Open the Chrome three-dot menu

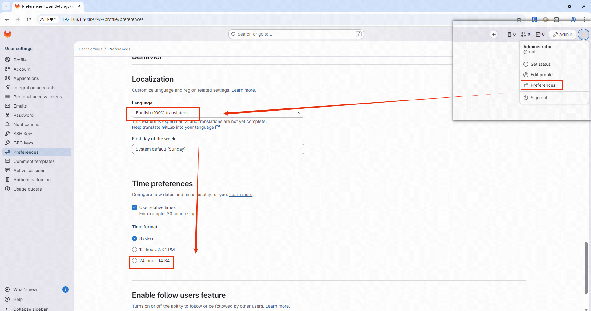coord(584,19)
